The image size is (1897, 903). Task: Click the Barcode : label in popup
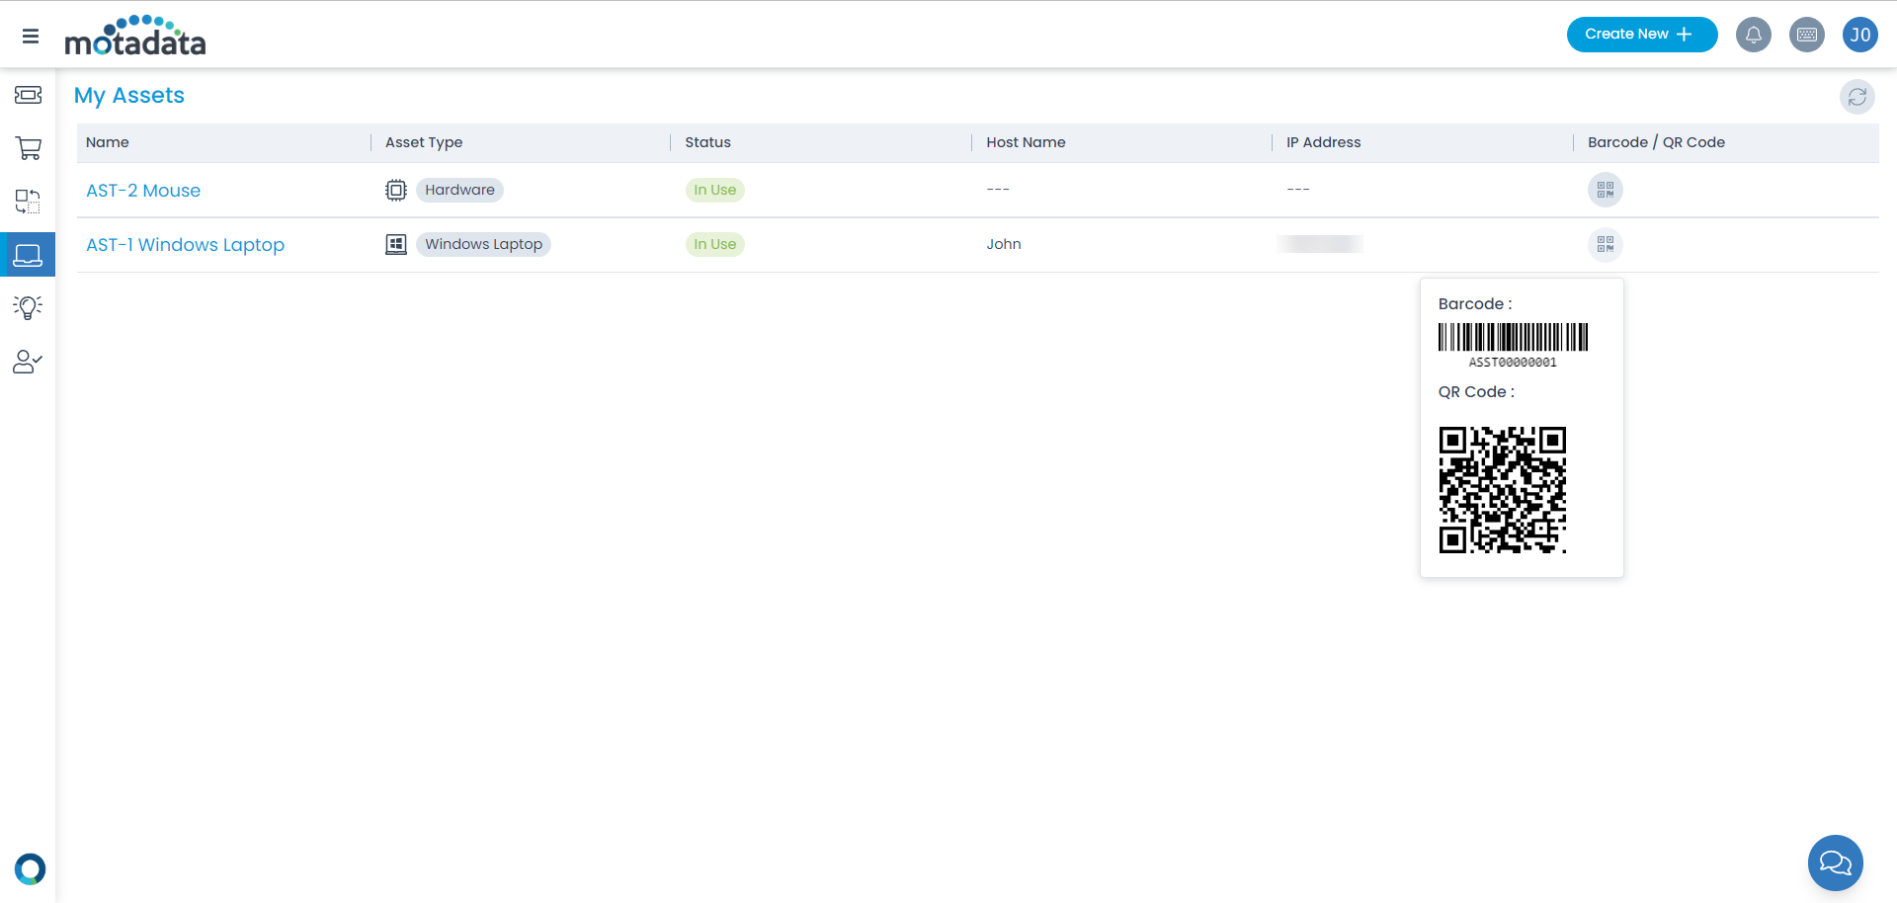pyautogui.click(x=1475, y=304)
